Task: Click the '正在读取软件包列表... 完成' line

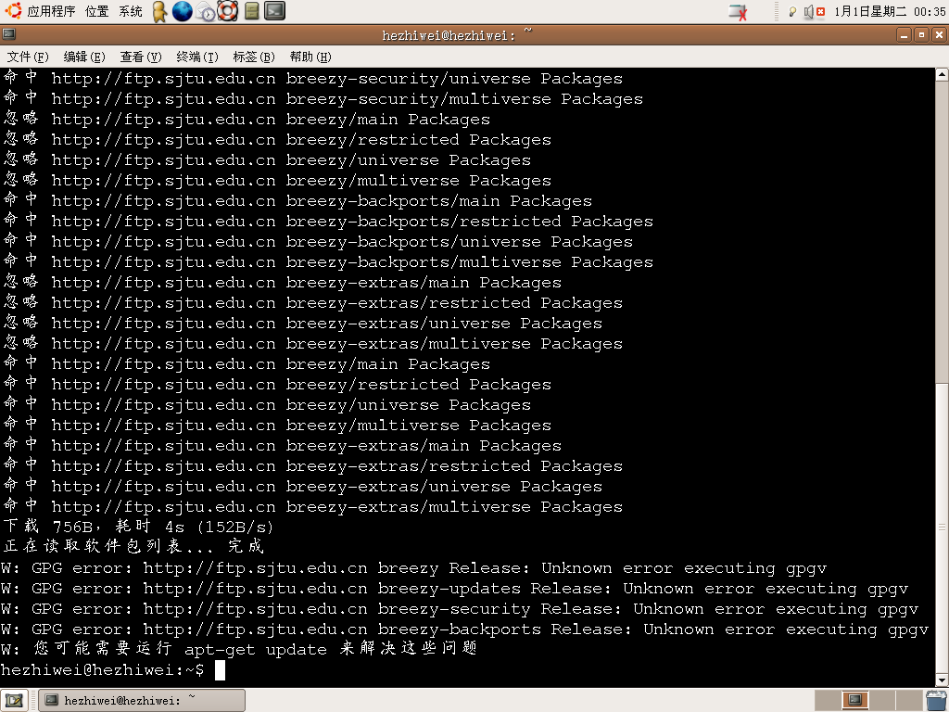Action: click(133, 546)
